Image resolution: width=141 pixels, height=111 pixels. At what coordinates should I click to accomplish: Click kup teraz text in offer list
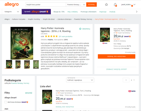tap(59, 101)
